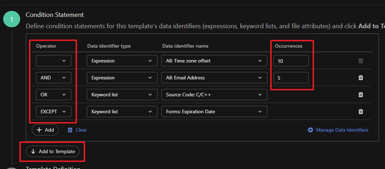Delete the Email Address condition row
This screenshot has height=169, width=385.
(361, 78)
